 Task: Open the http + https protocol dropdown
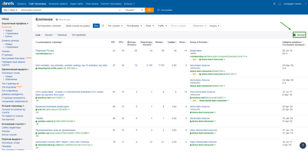10,10
